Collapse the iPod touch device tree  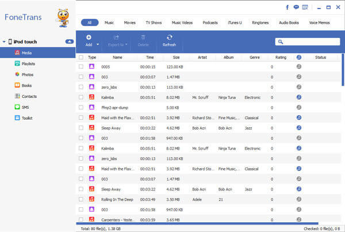(x=4, y=42)
